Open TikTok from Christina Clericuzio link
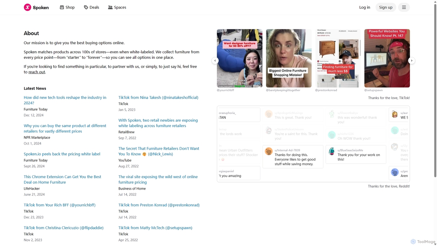This screenshot has width=437, height=246. pos(64,228)
